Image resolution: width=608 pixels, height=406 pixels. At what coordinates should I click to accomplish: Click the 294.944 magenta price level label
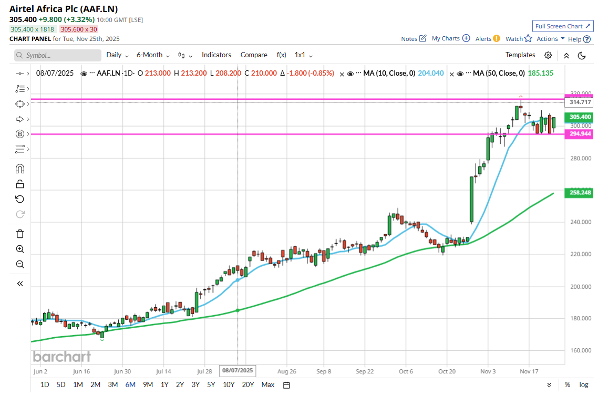click(x=580, y=134)
